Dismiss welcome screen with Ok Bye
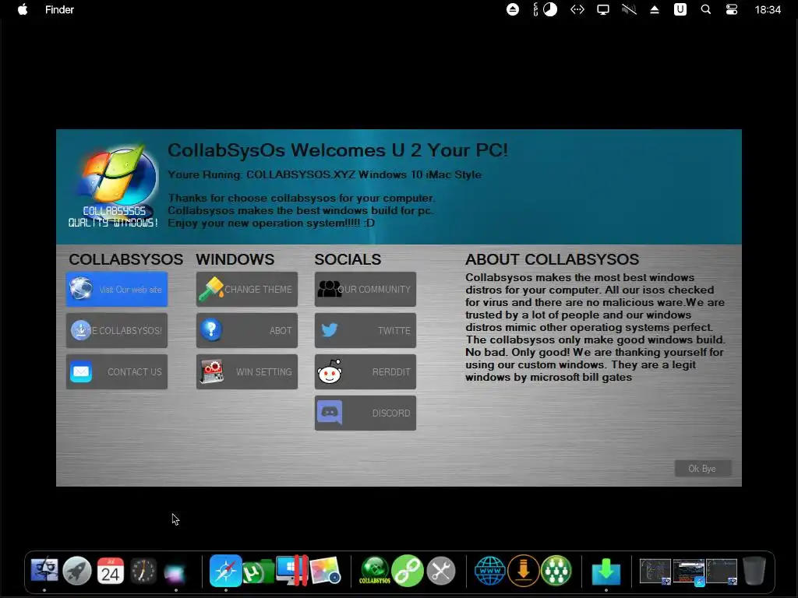Viewport: 798px width, 598px height. tap(703, 468)
